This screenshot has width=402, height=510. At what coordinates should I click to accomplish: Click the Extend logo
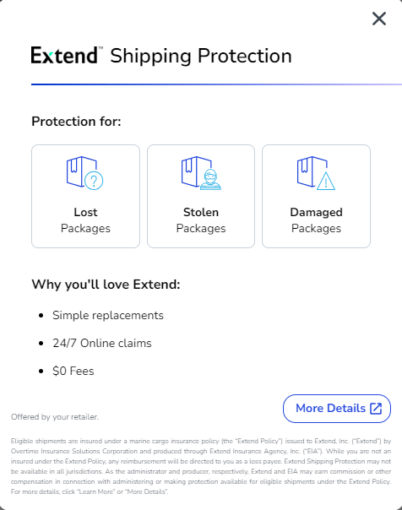(x=67, y=55)
